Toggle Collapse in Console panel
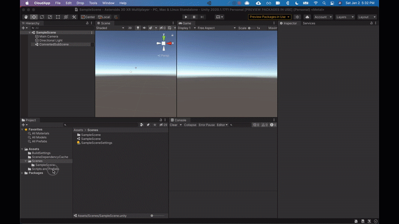The width and height of the screenshot is (399, 224). click(190, 125)
